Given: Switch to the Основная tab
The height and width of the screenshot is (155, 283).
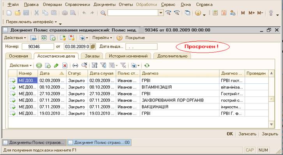Looking at the screenshot, I should 18,56.
